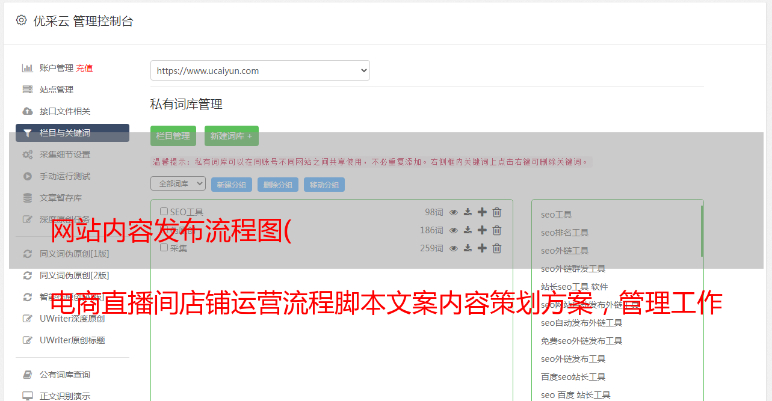Screen dimensions: 772x401
Task: Delete the 采集 library with trash icon
Action: (497, 248)
